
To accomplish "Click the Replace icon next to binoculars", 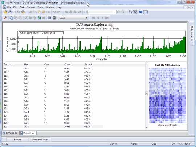I will tap(79, 12).
